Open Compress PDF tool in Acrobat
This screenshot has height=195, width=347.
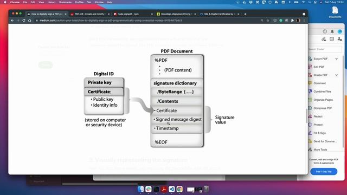click(323, 108)
